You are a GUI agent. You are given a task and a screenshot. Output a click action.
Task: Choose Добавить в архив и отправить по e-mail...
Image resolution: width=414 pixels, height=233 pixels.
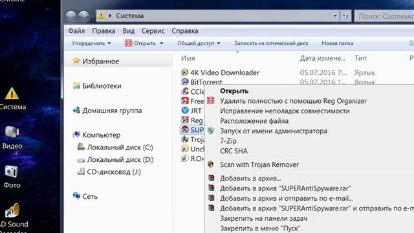click(x=287, y=199)
